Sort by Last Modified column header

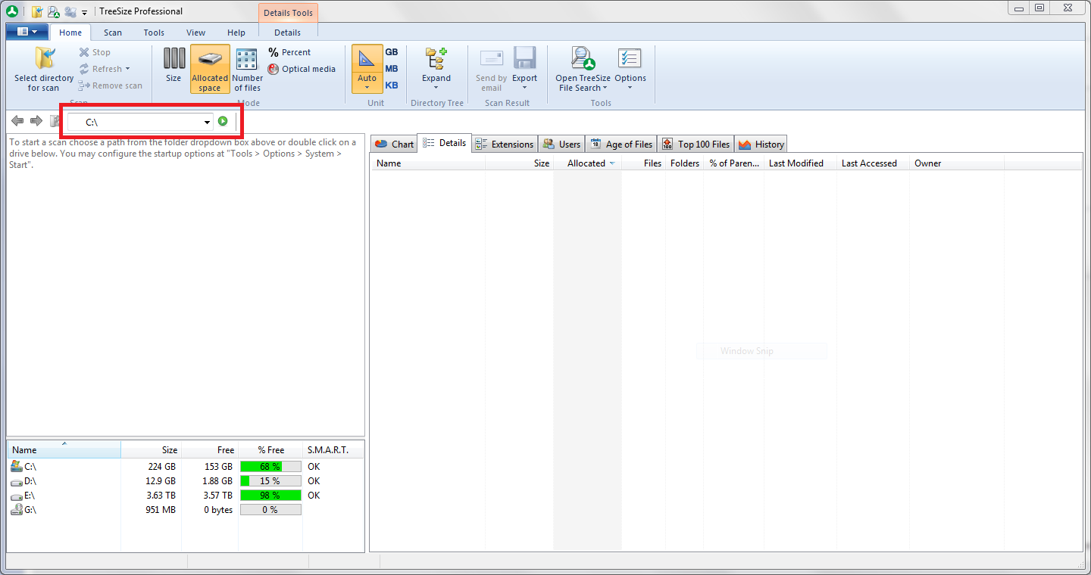(796, 163)
